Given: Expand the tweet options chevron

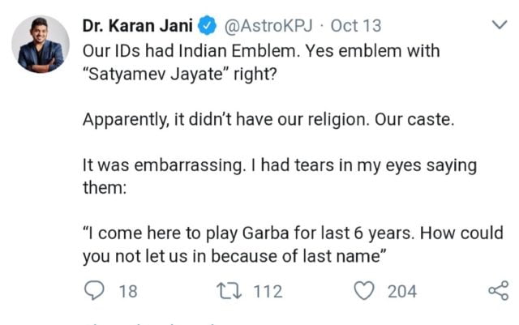Looking at the screenshot, I should pyautogui.click(x=498, y=27).
